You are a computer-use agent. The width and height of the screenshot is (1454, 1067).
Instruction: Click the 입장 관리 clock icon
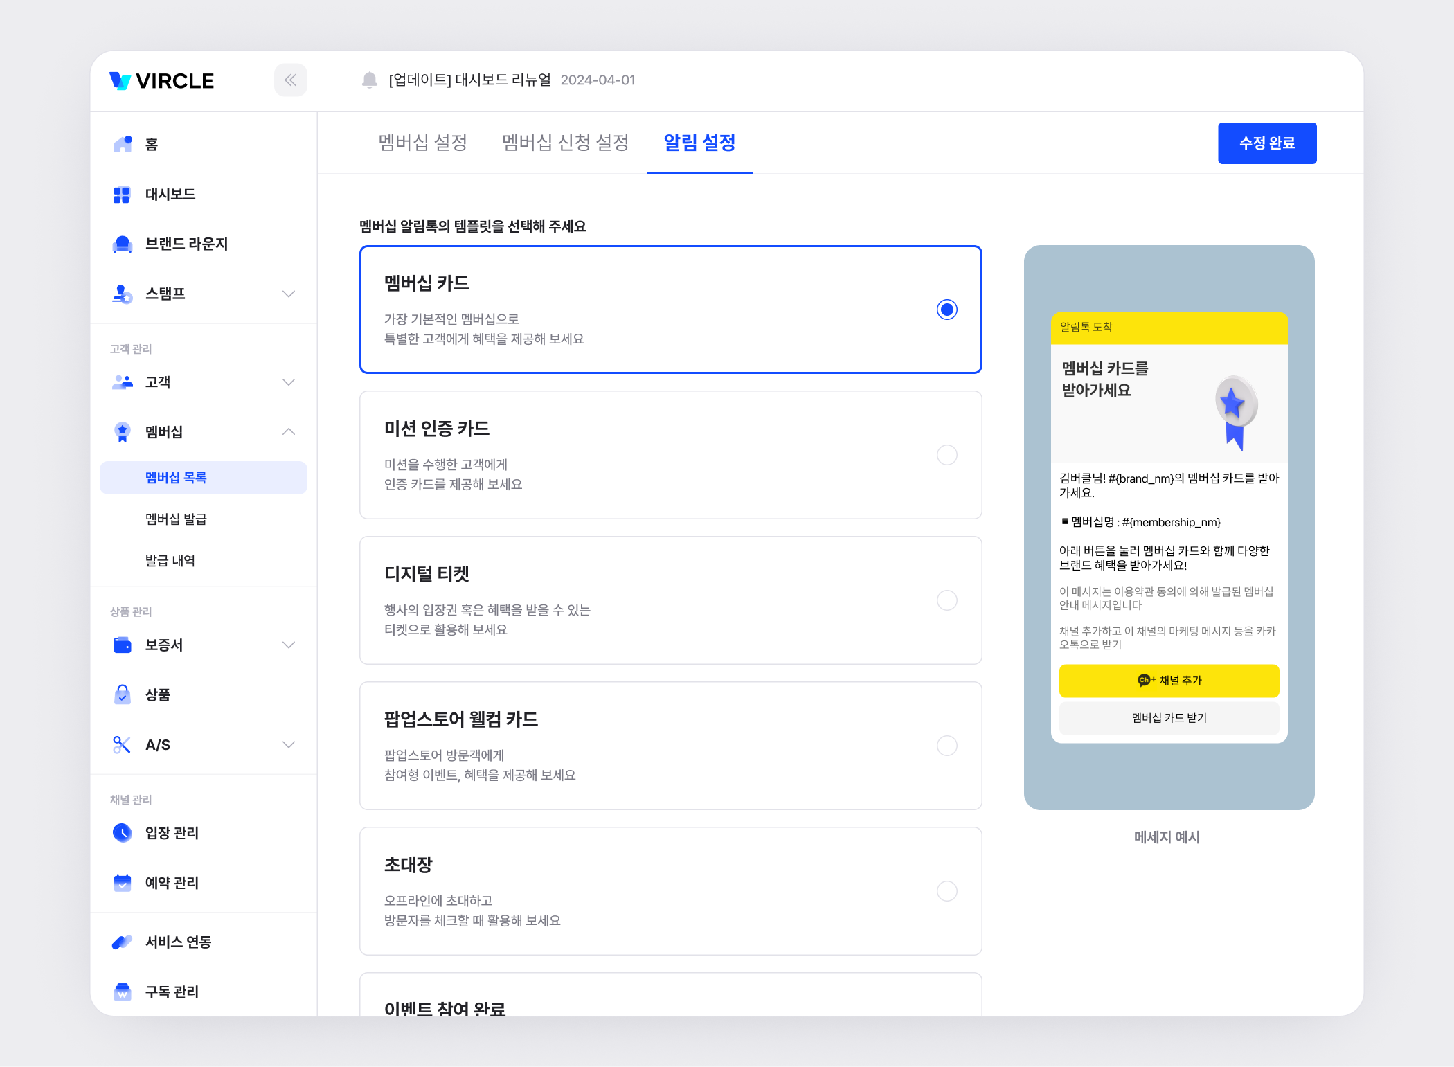(x=123, y=832)
